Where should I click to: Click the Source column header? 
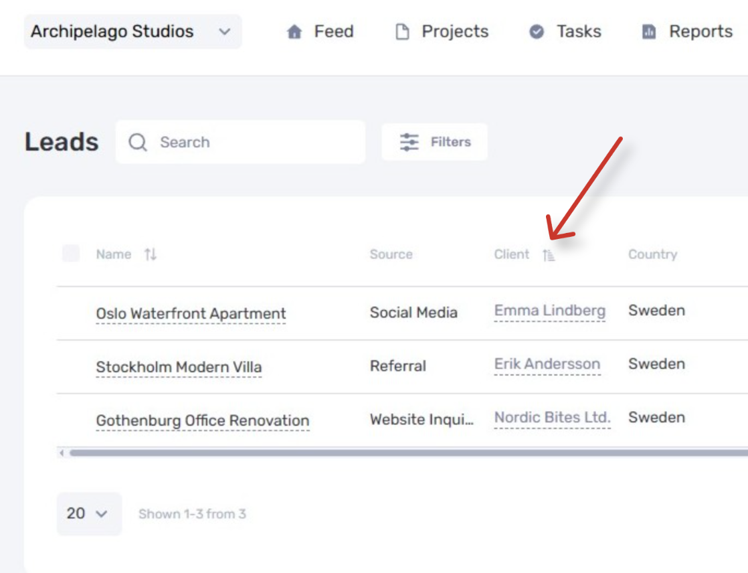point(391,254)
